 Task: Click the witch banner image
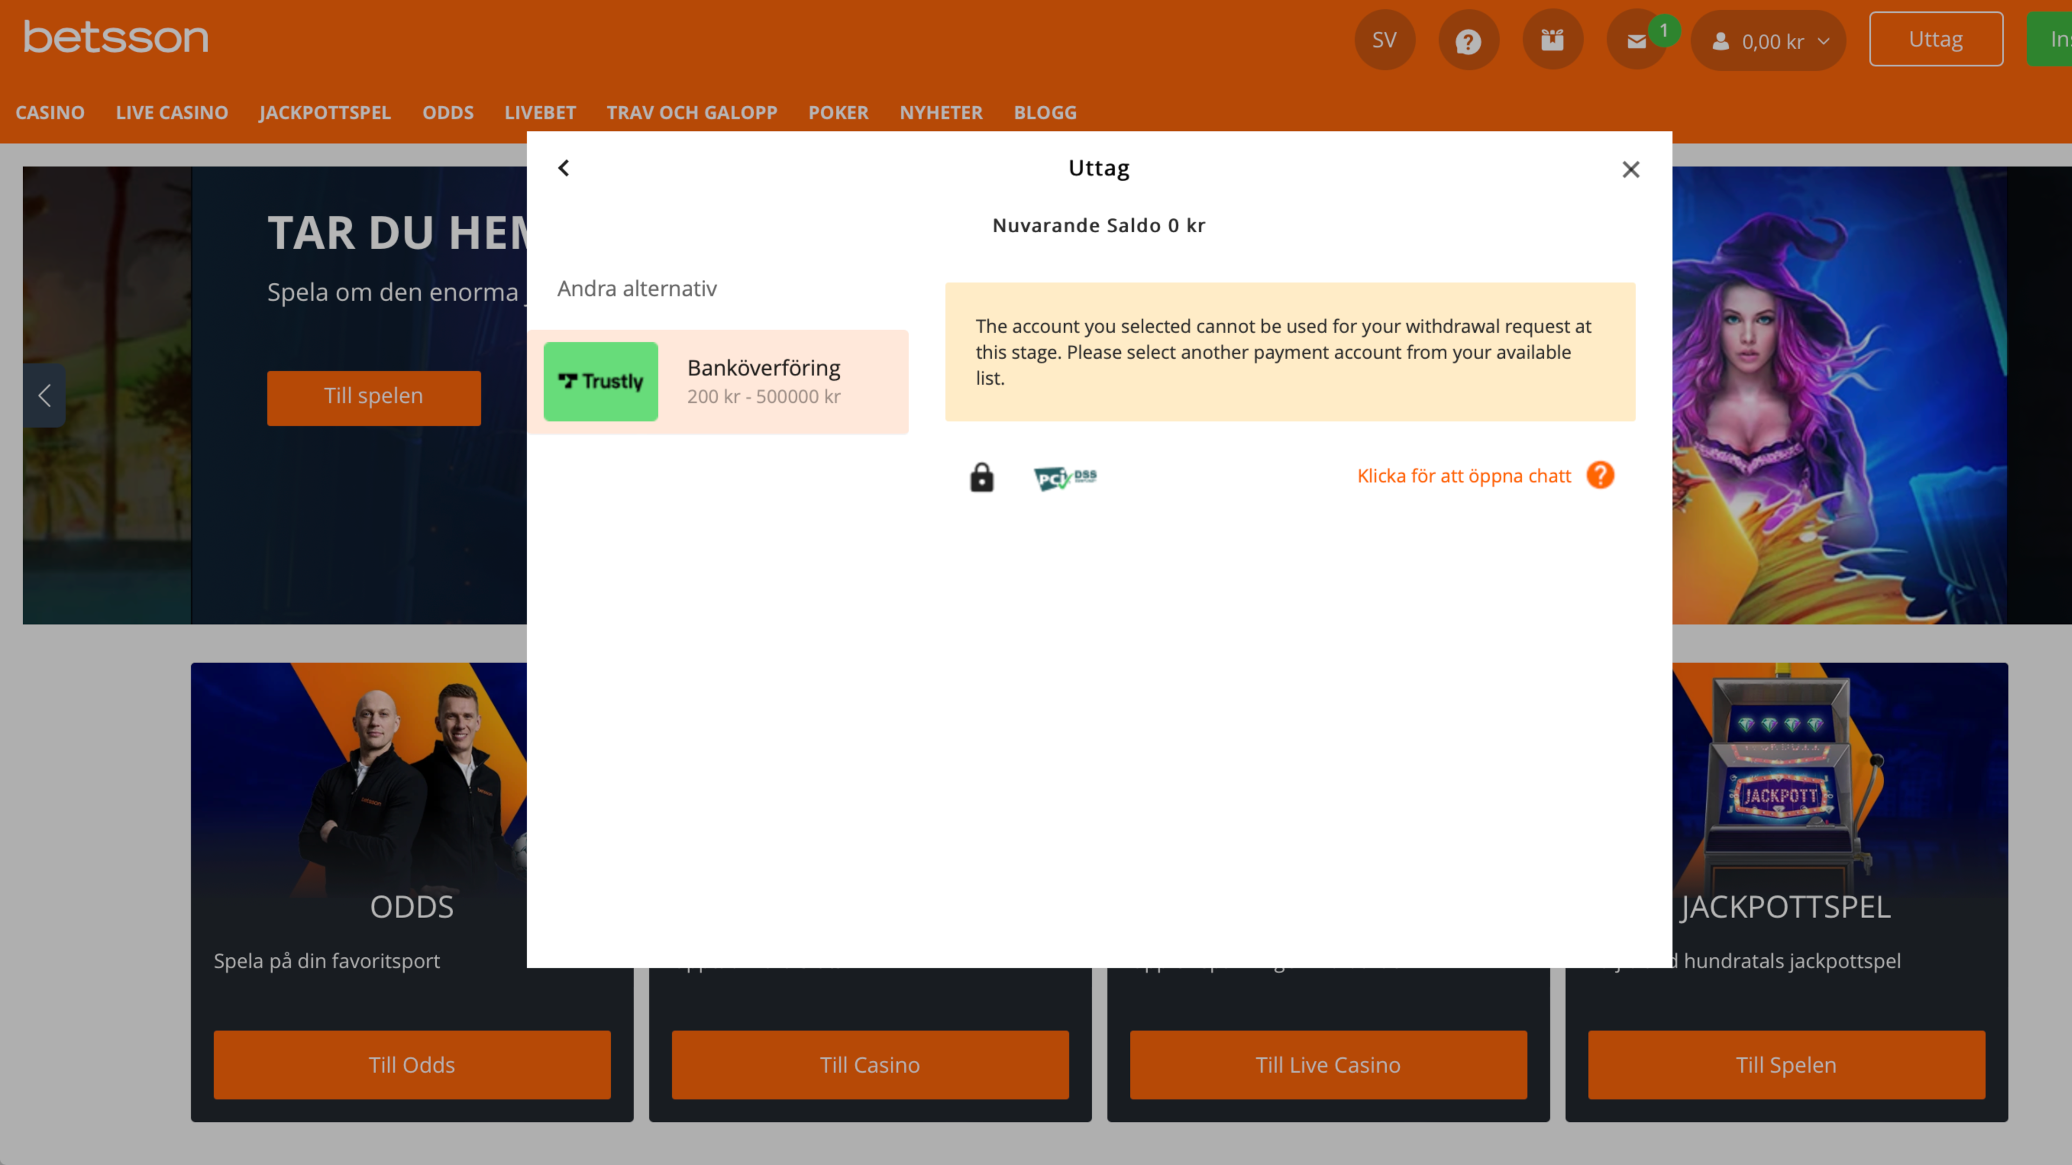point(1839,395)
